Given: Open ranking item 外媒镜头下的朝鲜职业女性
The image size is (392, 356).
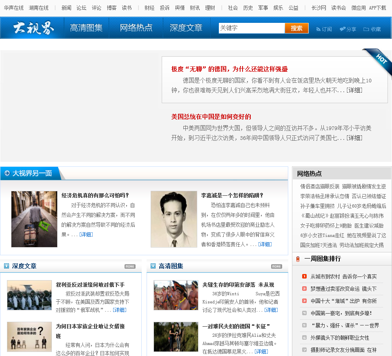Looking at the screenshot, I should (340, 338).
